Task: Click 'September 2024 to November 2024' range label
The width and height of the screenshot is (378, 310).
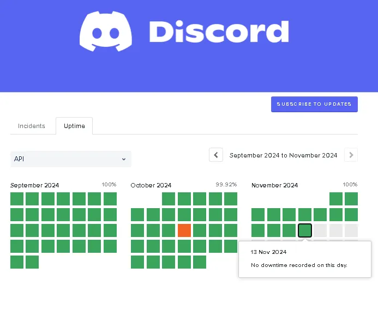Action: pos(283,155)
